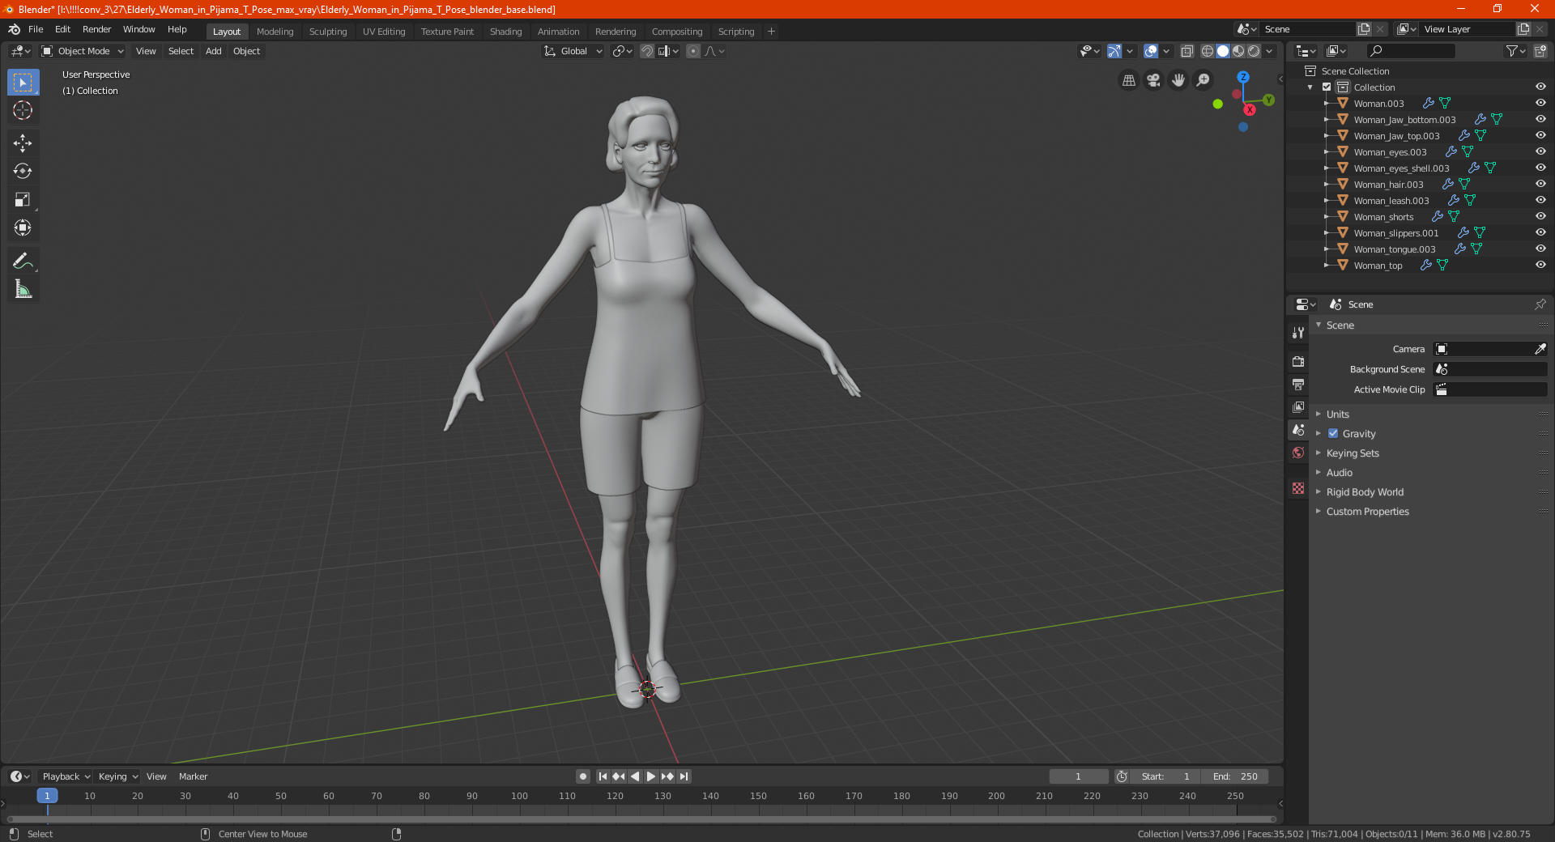Toggle X-ray mode in viewport
1555x842 pixels.
tap(1187, 51)
